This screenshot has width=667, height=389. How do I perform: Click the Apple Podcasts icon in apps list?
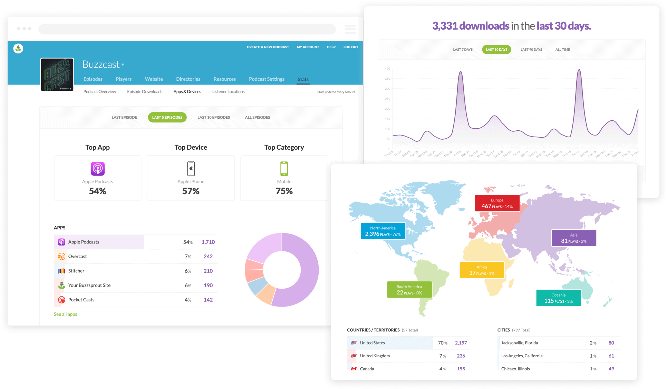pos(61,242)
